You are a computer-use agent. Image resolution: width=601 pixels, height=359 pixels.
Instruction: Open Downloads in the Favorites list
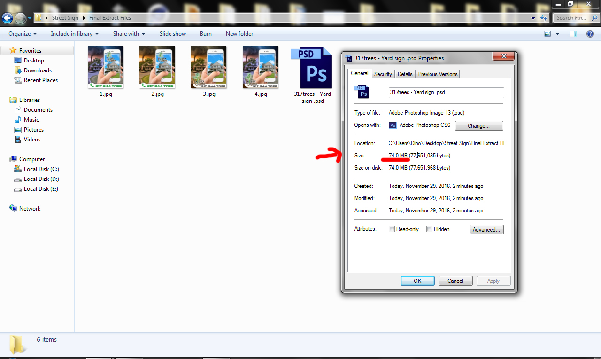point(38,70)
